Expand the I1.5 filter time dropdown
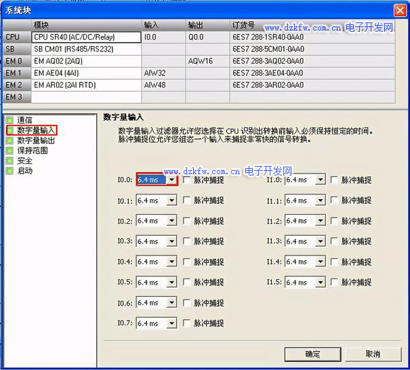This screenshot has height=370, width=410. click(x=320, y=283)
